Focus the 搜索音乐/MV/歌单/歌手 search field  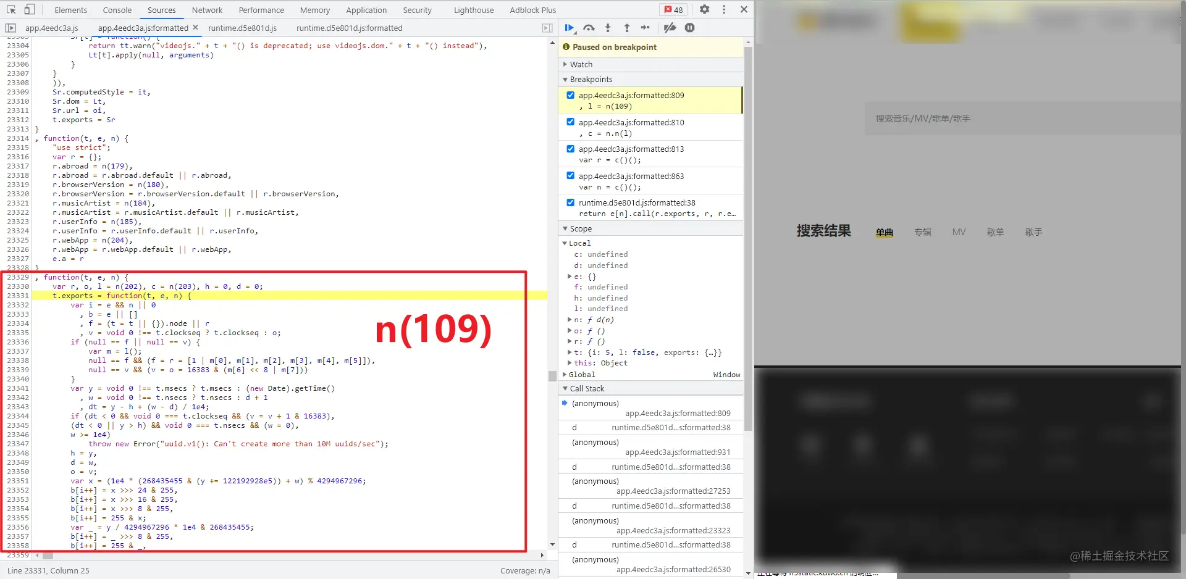[1023, 119]
